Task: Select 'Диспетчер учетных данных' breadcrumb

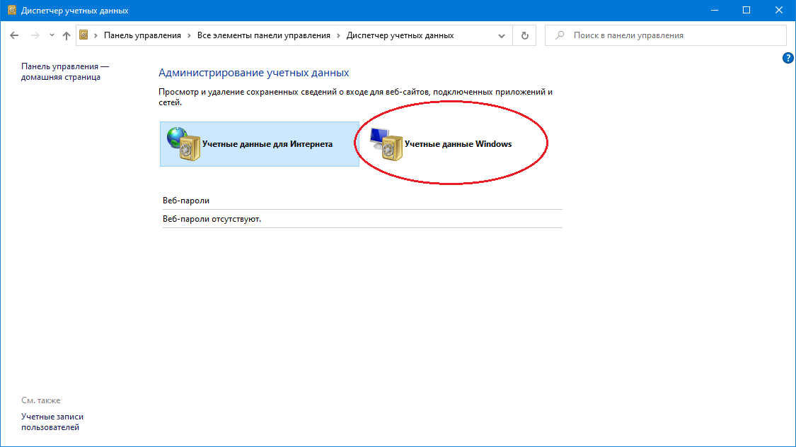Action: tap(400, 35)
